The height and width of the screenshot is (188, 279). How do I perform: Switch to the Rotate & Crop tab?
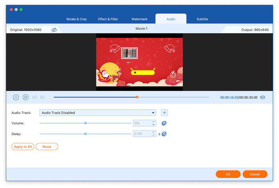[x=77, y=19]
